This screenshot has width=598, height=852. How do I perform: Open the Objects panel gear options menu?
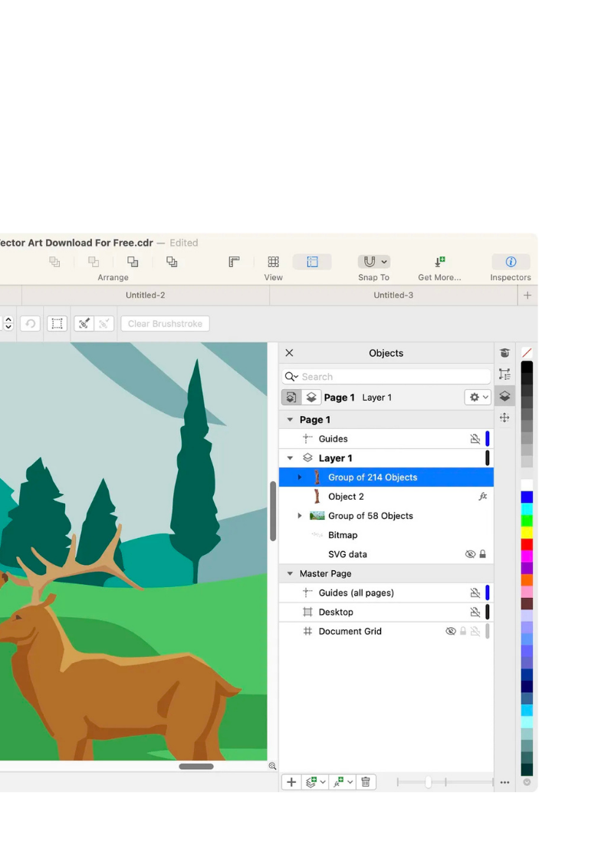tap(477, 398)
